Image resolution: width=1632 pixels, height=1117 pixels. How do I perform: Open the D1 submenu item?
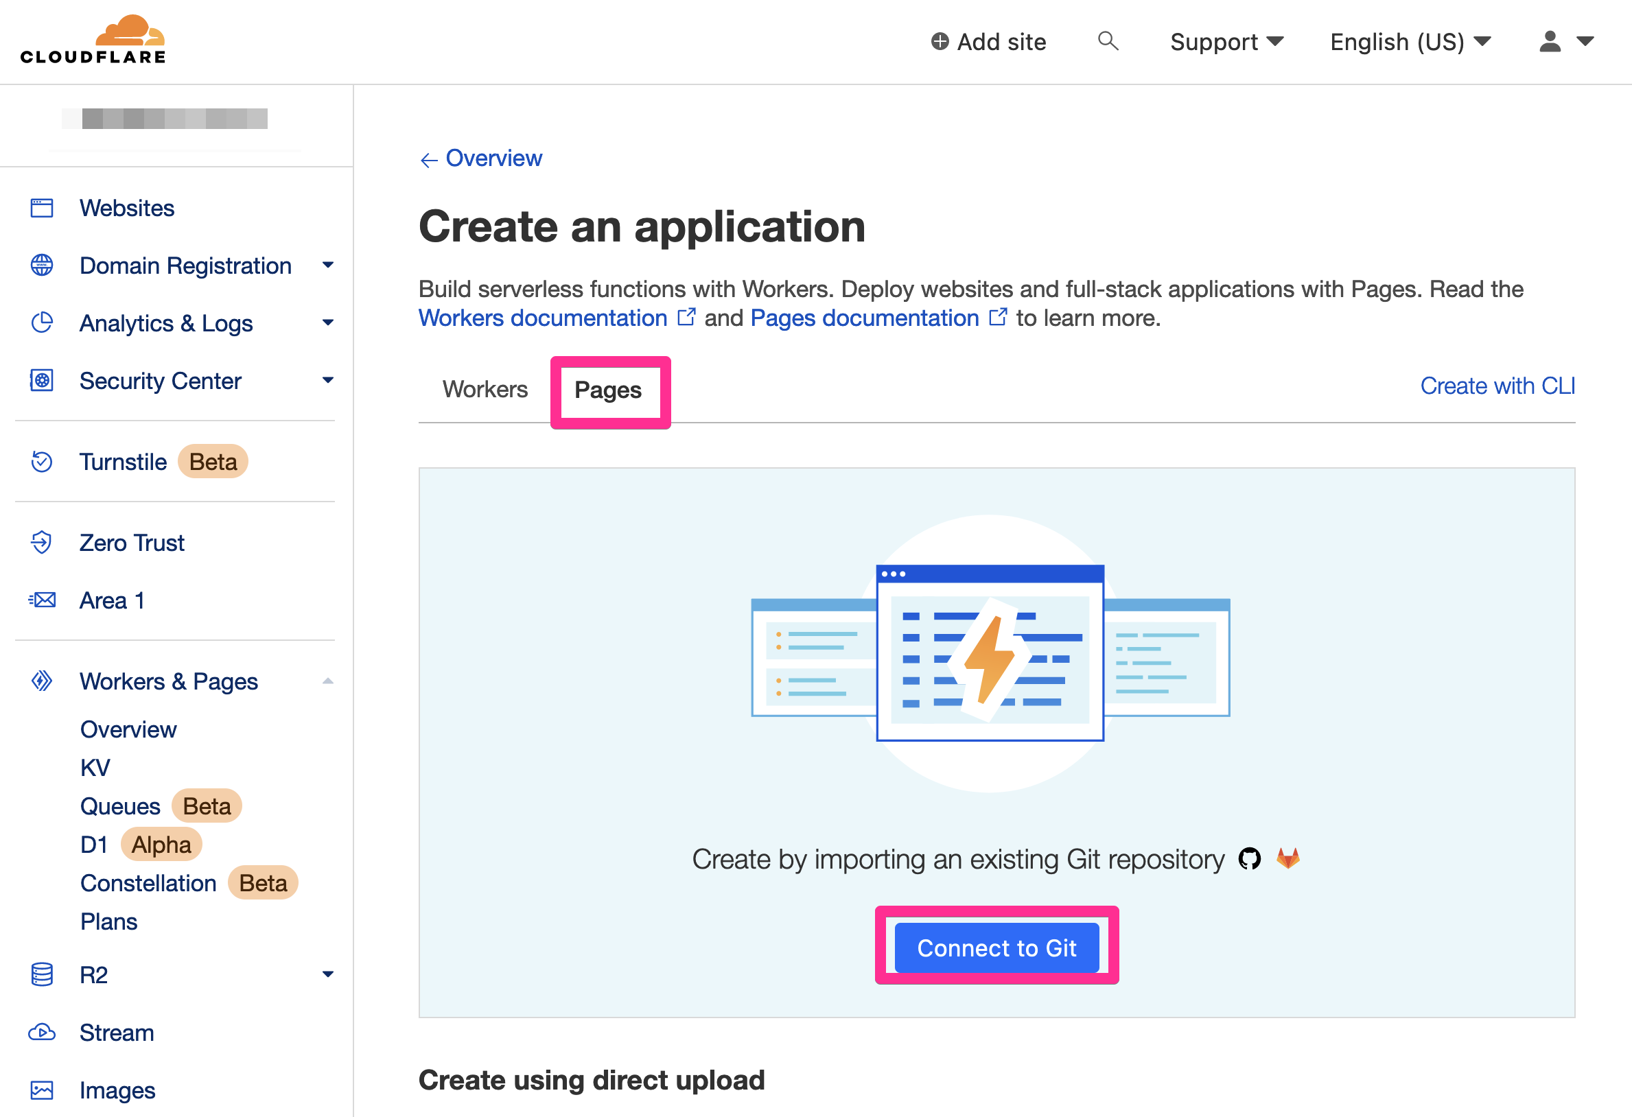[x=94, y=845]
